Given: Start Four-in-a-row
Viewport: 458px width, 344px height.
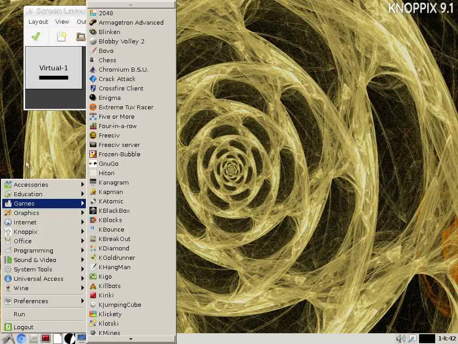Looking at the screenshot, I should 131,126.
